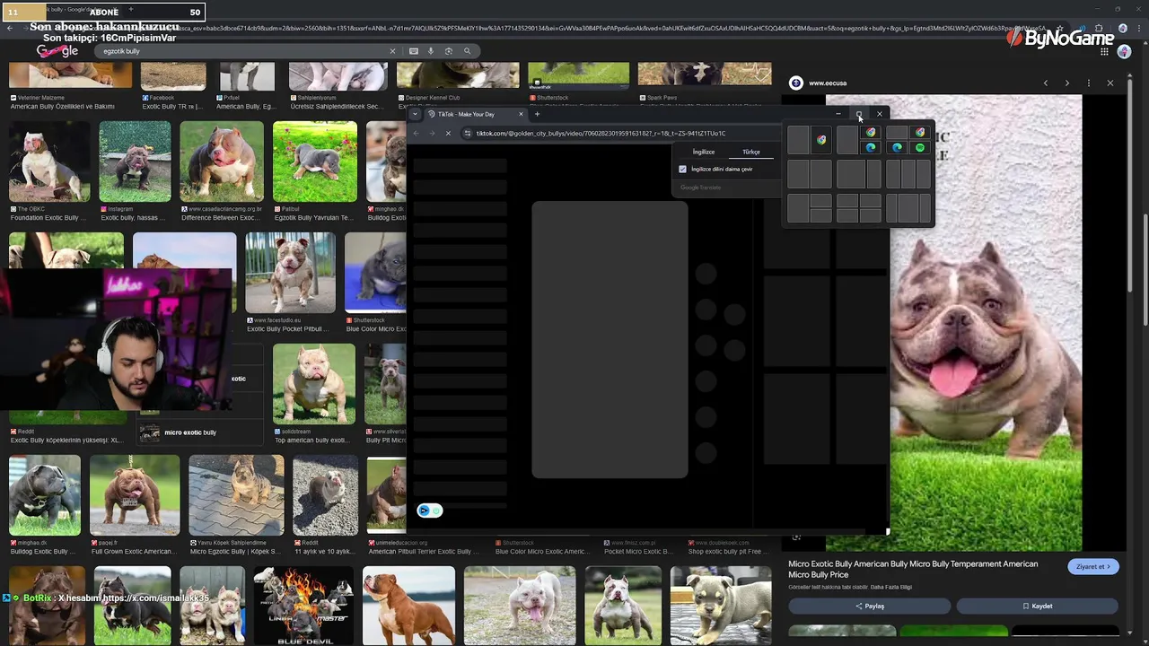Open 'Top american bully exotic' thumbnail
The image size is (1149, 646).
click(x=314, y=384)
